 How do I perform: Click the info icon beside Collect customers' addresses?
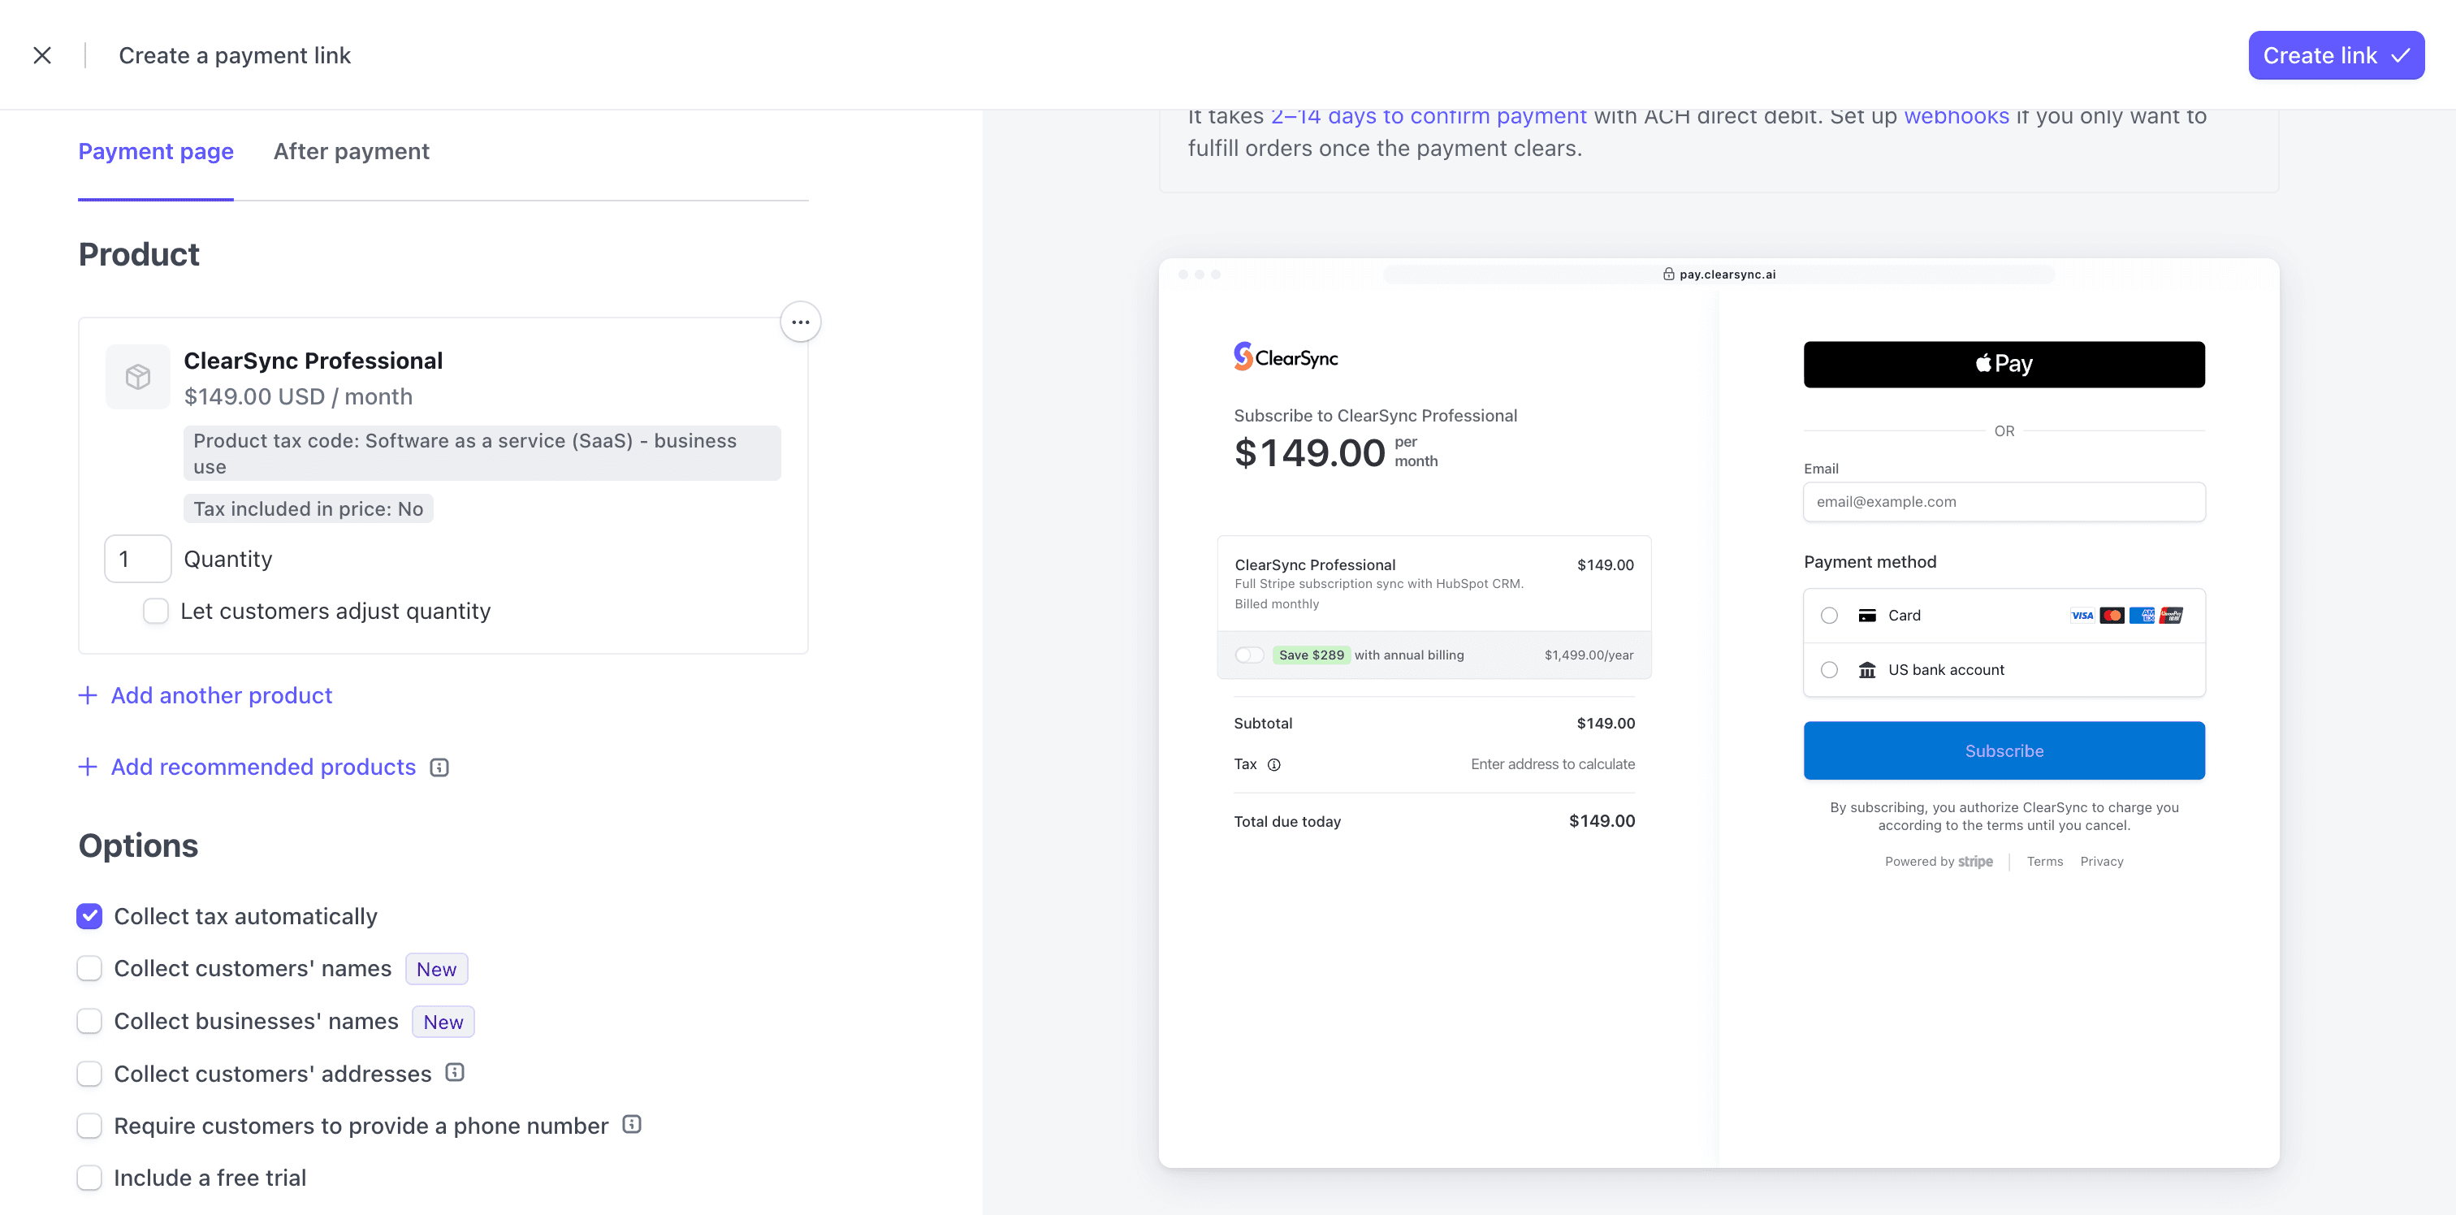(x=454, y=1072)
